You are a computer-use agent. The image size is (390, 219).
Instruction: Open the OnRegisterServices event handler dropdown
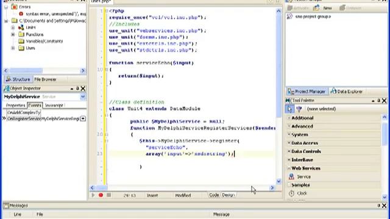point(83,119)
